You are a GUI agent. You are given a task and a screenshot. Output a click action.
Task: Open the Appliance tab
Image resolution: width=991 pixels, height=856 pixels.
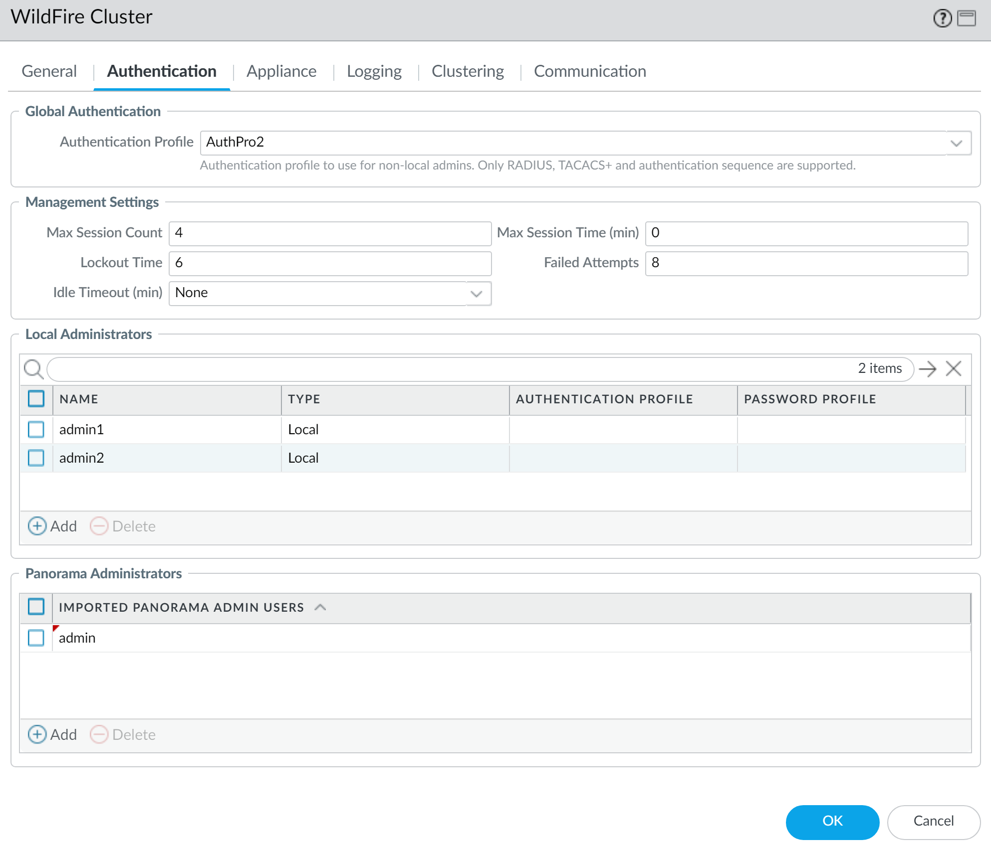coord(281,72)
